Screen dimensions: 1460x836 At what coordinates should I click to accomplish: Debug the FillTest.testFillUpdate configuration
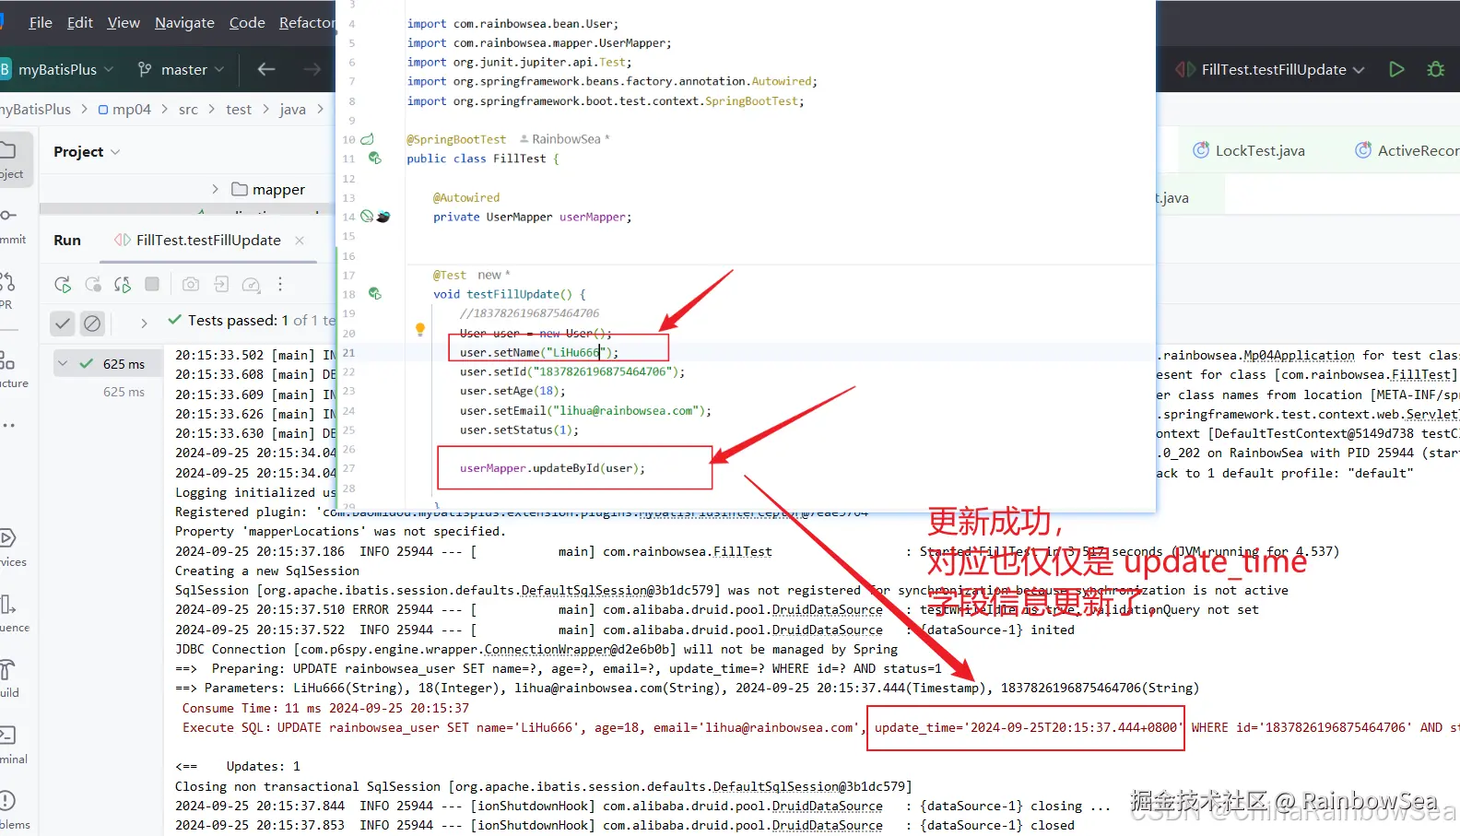pyautogui.click(x=1435, y=69)
